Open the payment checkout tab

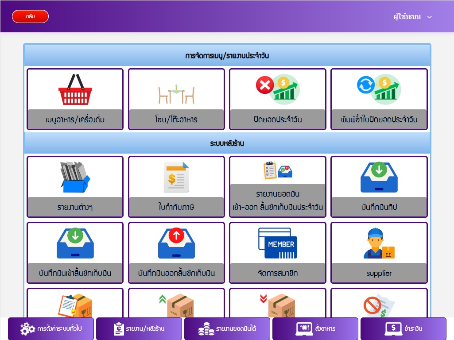(404, 329)
